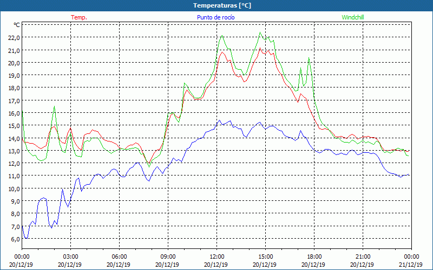Image resolution: width=433 pixels, height=270 pixels.
Task: Click the '7,0' y-axis value
Action: tap(16, 227)
